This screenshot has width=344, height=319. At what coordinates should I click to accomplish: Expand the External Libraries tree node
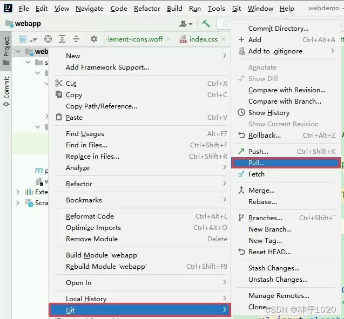click(x=18, y=192)
